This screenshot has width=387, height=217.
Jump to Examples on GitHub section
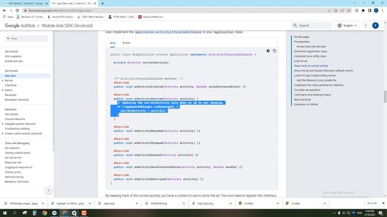click(x=306, y=104)
